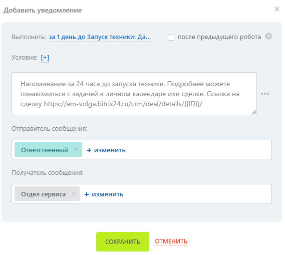Save the notification with СОХРАНИТЬ

pos(123,241)
